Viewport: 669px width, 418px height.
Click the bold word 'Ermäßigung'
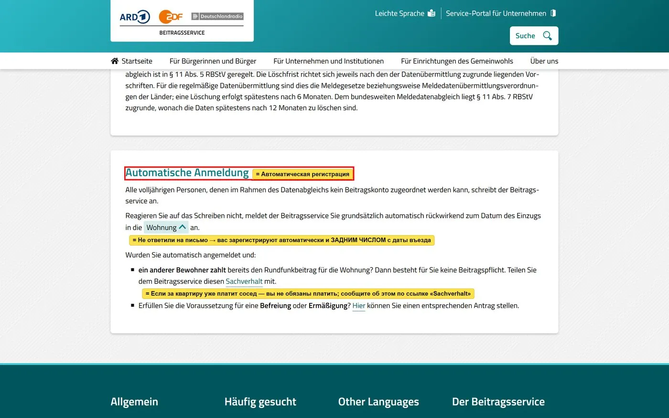point(328,306)
